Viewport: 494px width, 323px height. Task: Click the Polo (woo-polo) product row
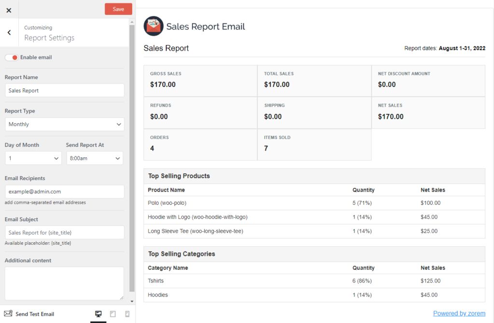click(315, 203)
